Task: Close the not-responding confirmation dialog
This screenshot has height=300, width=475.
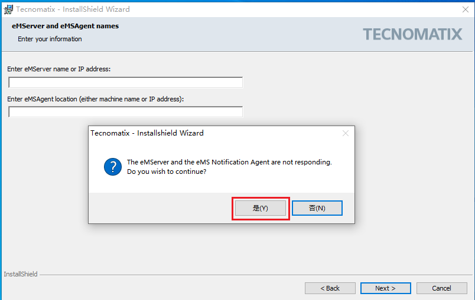Action: coord(346,133)
